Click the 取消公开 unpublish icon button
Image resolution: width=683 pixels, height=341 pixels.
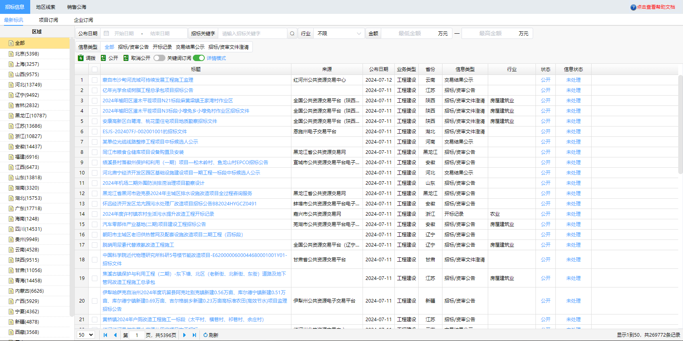tap(126, 58)
